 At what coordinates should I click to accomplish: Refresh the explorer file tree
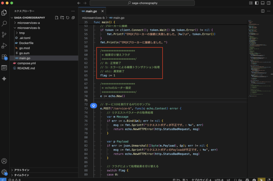68,18
